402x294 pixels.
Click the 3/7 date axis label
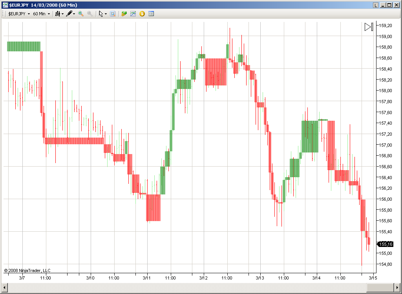(22, 278)
